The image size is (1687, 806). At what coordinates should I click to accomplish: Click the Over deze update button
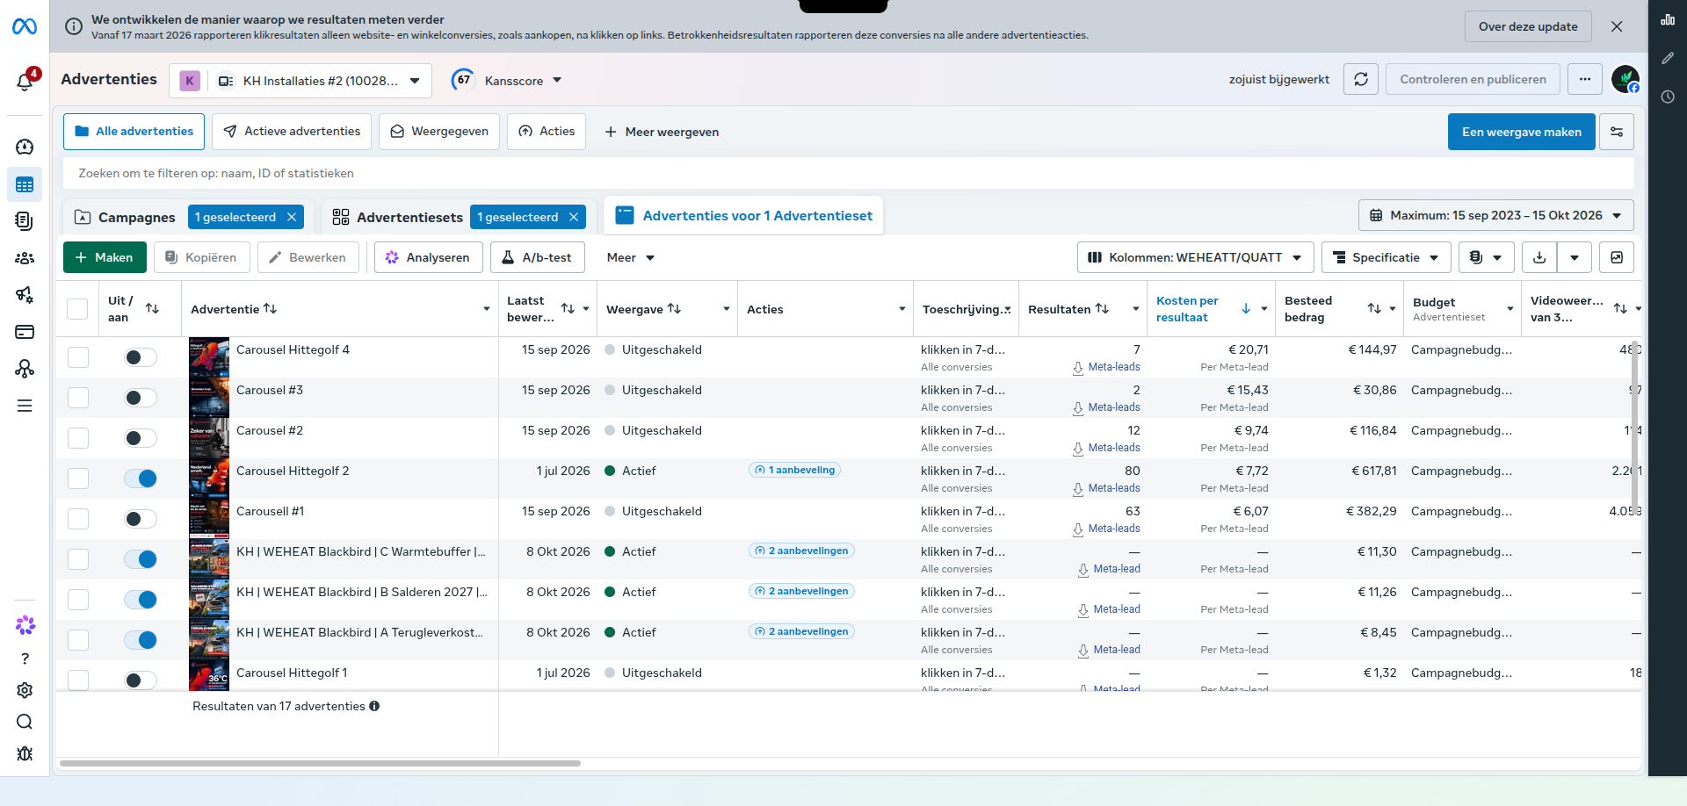point(1528,26)
